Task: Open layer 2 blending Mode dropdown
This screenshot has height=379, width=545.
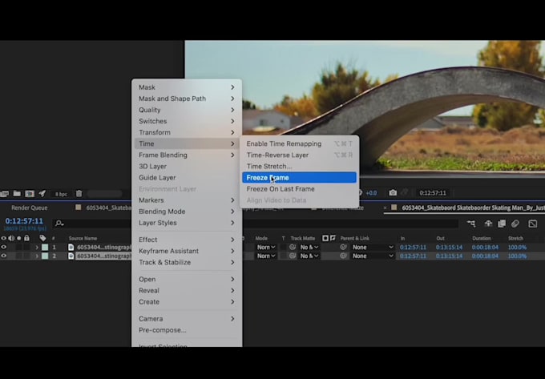Action: pyautogui.click(x=266, y=256)
